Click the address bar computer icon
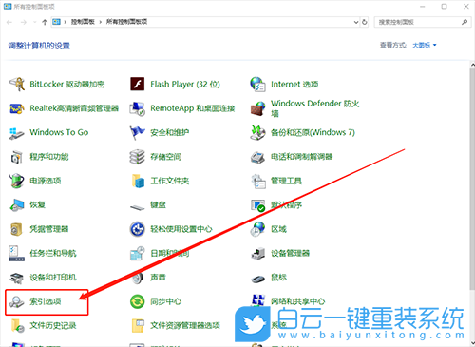This screenshot has width=475, height=347. [x=56, y=22]
